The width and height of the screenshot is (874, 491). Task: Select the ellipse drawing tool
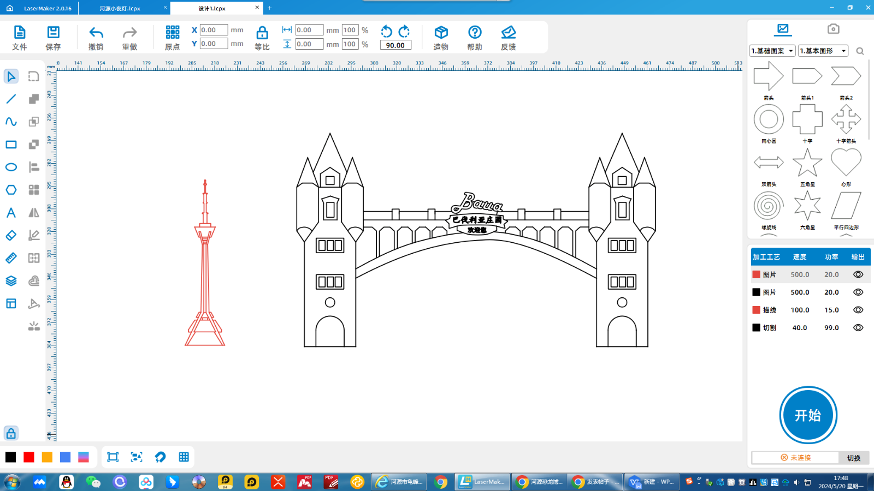(11, 167)
